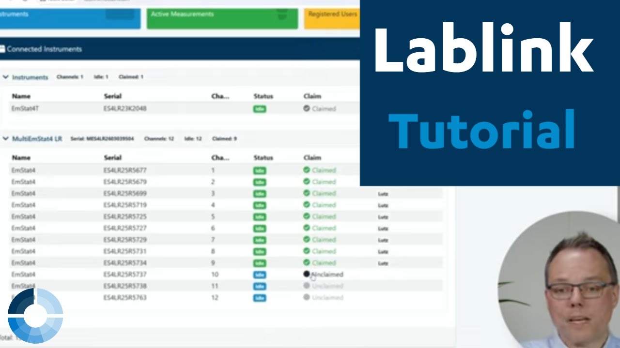The height and width of the screenshot is (348, 620).
Task: Click the green claimed icon on channel 5
Action: tap(307, 217)
